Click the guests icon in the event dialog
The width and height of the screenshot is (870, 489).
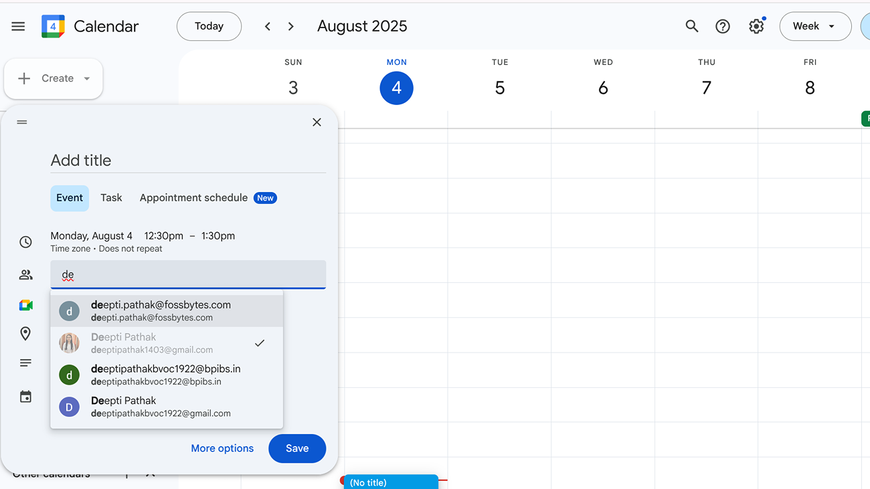coord(25,274)
